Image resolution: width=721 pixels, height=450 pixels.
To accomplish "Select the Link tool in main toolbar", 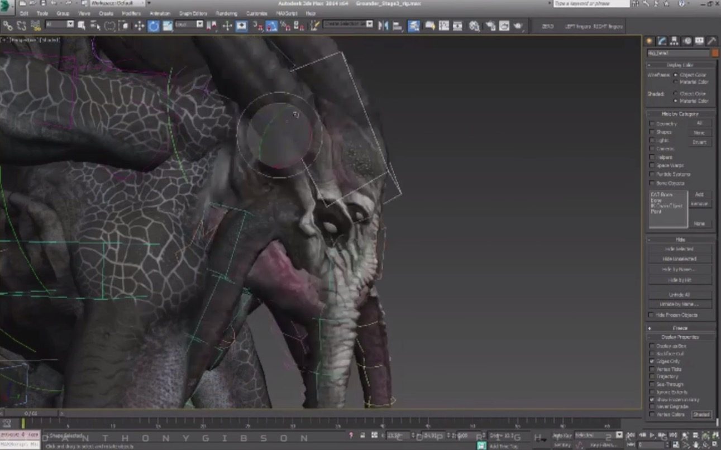I will click(8, 26).
